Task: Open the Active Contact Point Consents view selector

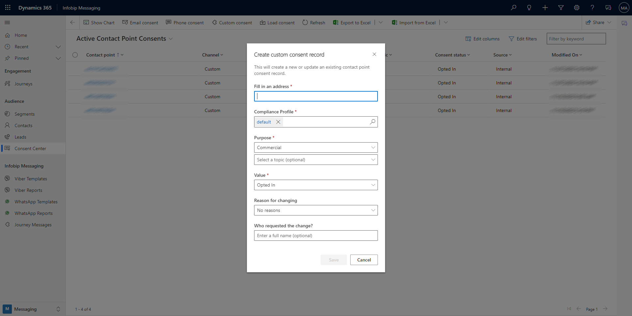Action: click(124, 38)
